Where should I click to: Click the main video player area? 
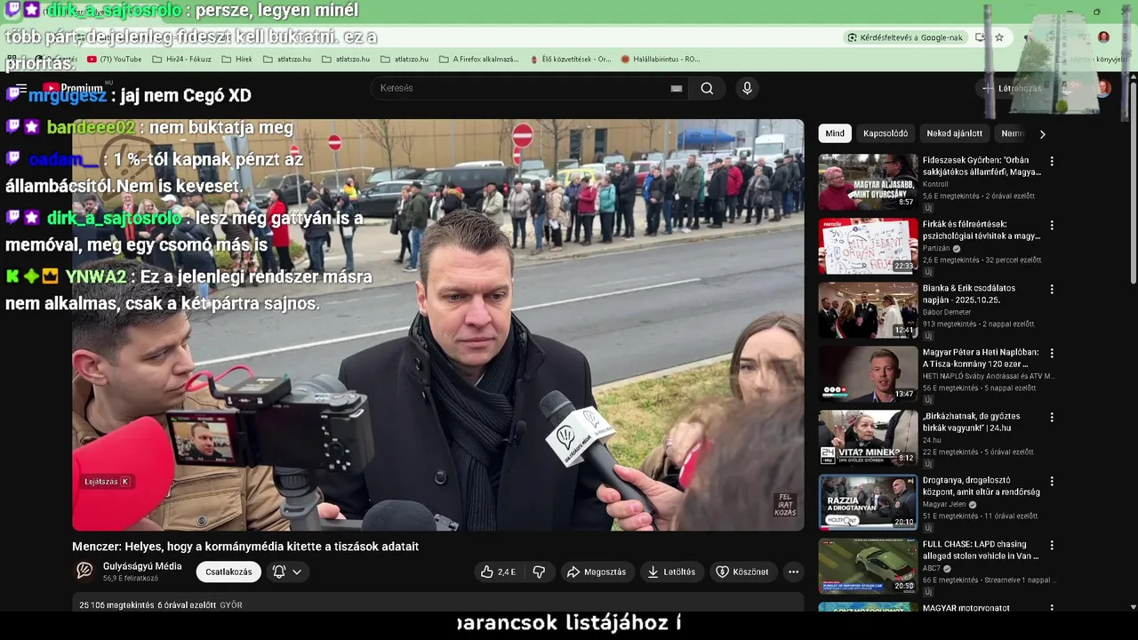coord(438,325)
